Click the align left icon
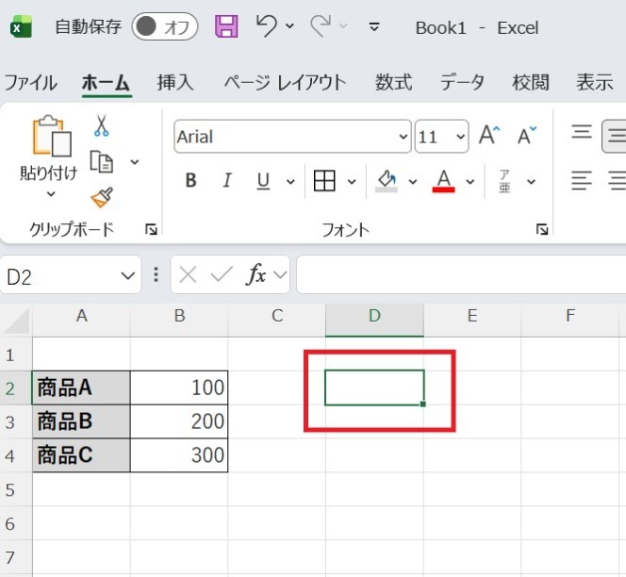Screen dimensions: 626x577 click(582, 180)
